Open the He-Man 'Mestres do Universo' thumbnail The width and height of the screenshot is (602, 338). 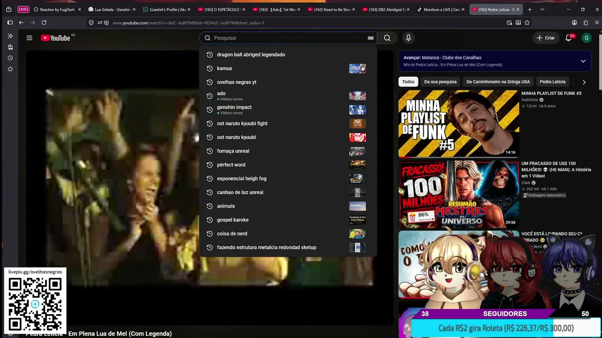(x=459, y=194)
